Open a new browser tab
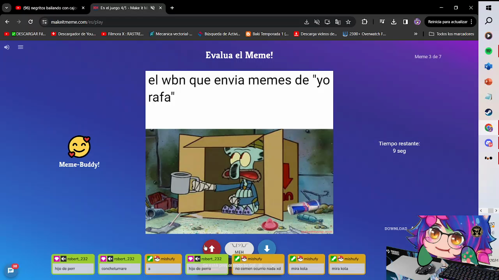499x280 pixels. 172,8
